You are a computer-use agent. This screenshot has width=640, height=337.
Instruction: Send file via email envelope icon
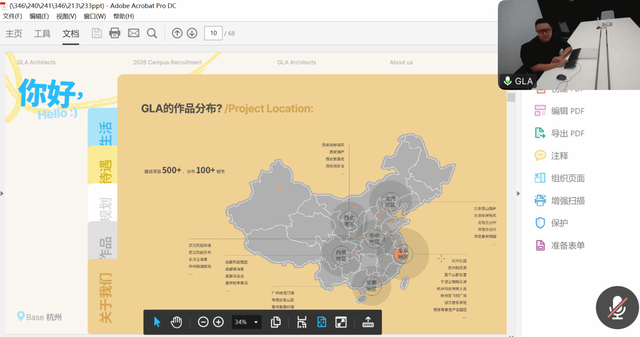133,33
